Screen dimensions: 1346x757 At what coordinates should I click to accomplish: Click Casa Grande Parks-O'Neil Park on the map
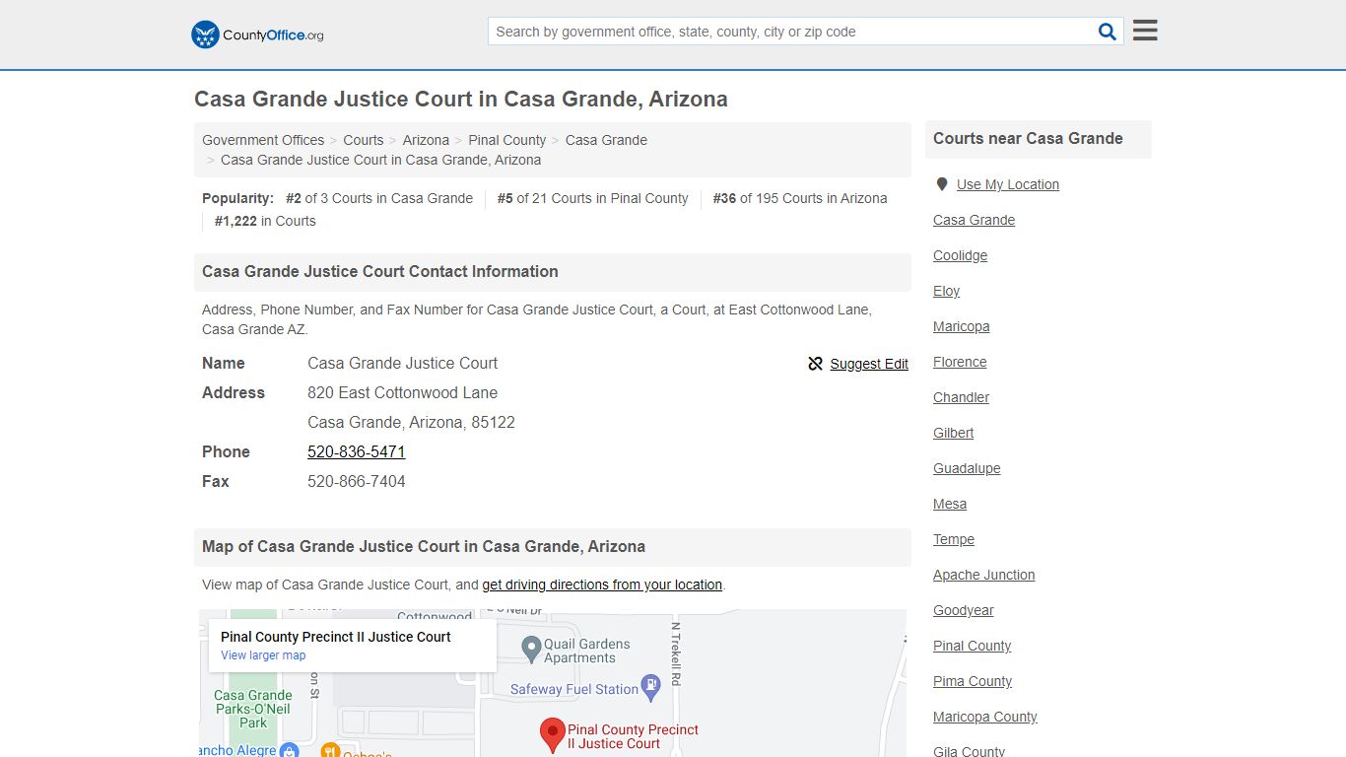[253, 709]
